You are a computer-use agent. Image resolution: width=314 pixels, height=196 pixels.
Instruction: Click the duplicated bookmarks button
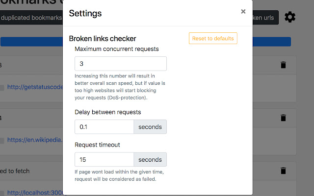click(31, 19)
